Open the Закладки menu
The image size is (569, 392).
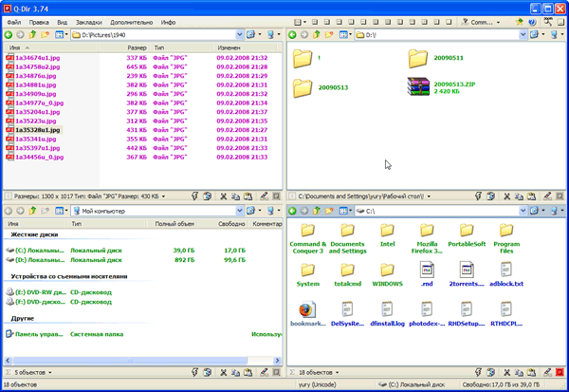[x=88, y=21]
